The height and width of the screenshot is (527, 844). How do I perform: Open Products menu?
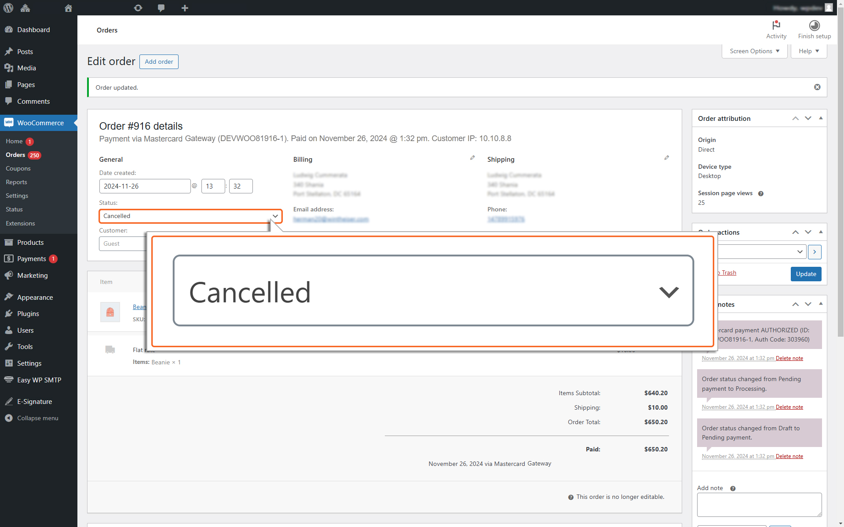[x=39, y=242]
